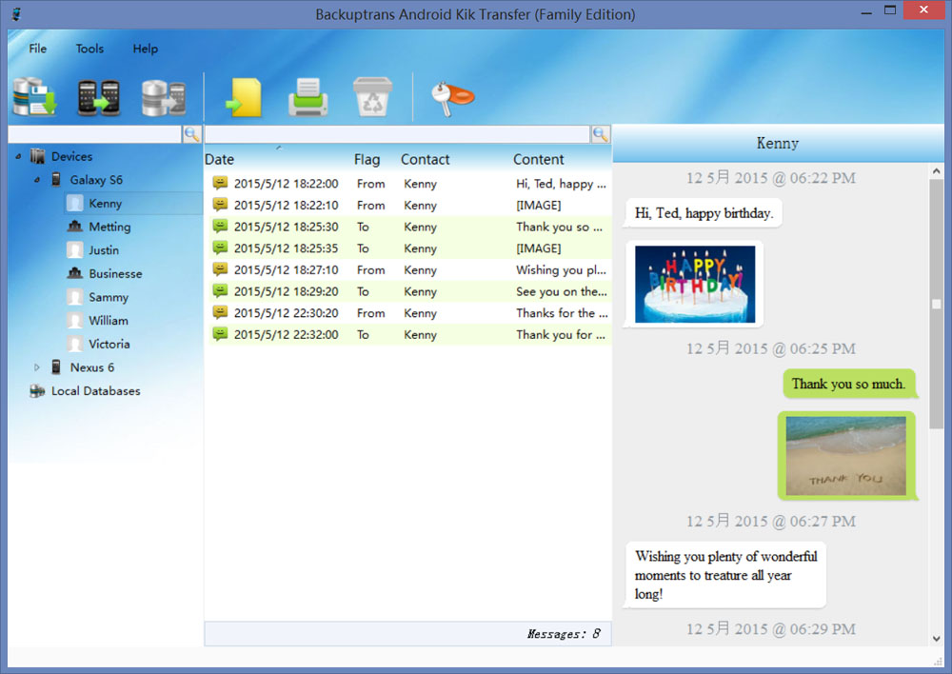Click the "Thanks for the ..." content cell
Image resolution: width=952 pixels, height=674 pixels.
(562, 312)
